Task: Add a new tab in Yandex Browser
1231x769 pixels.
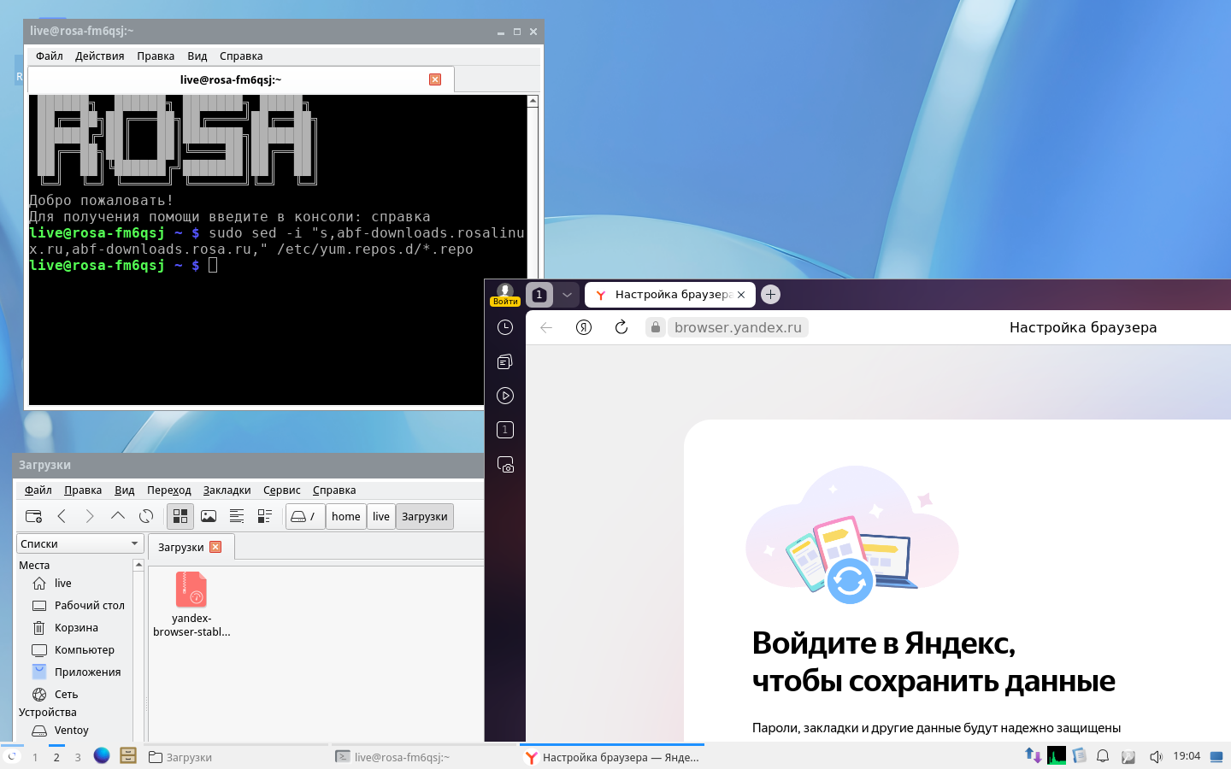Action: pos(770,295)
